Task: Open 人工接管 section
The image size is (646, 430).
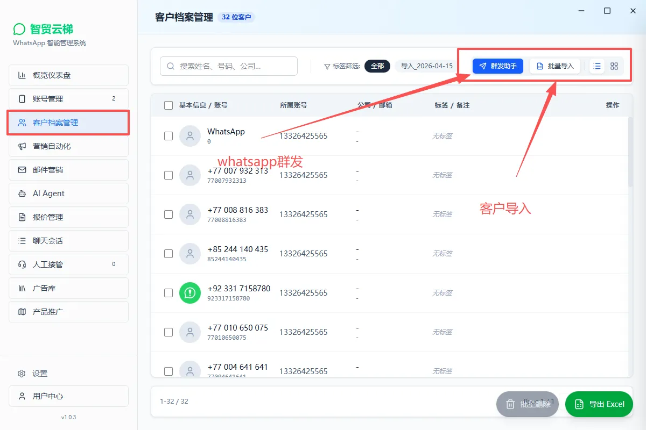Action: tap(68, 264)
